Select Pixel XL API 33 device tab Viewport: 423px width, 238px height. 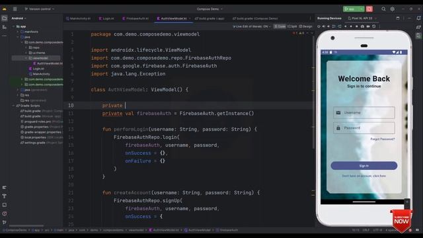pos(362,19)
